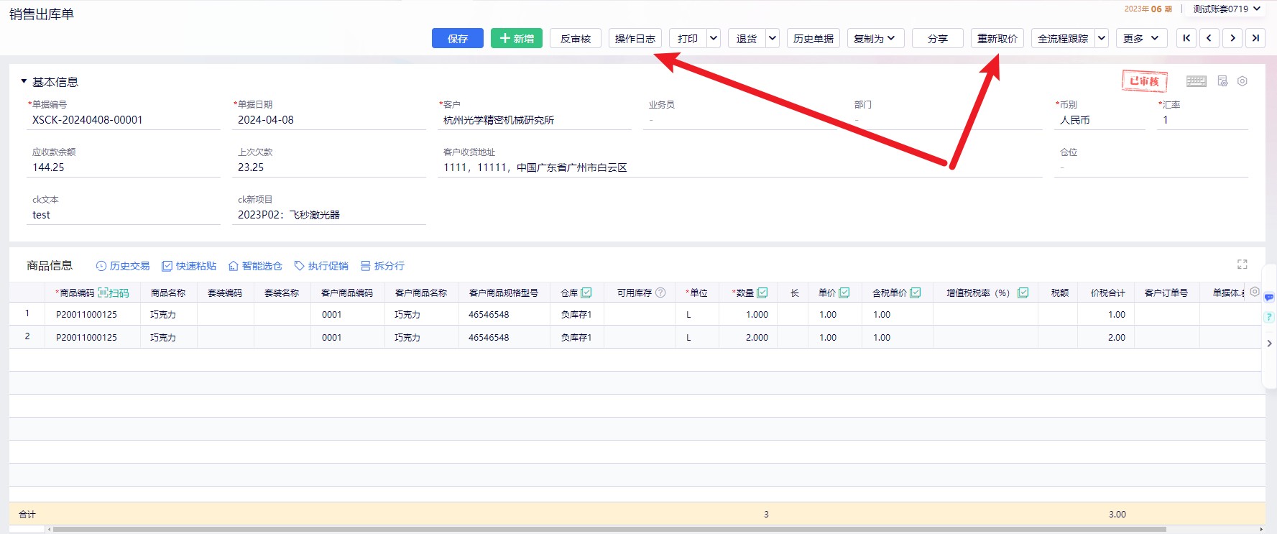Open the 复制为 dropdown

coord(876,38)
